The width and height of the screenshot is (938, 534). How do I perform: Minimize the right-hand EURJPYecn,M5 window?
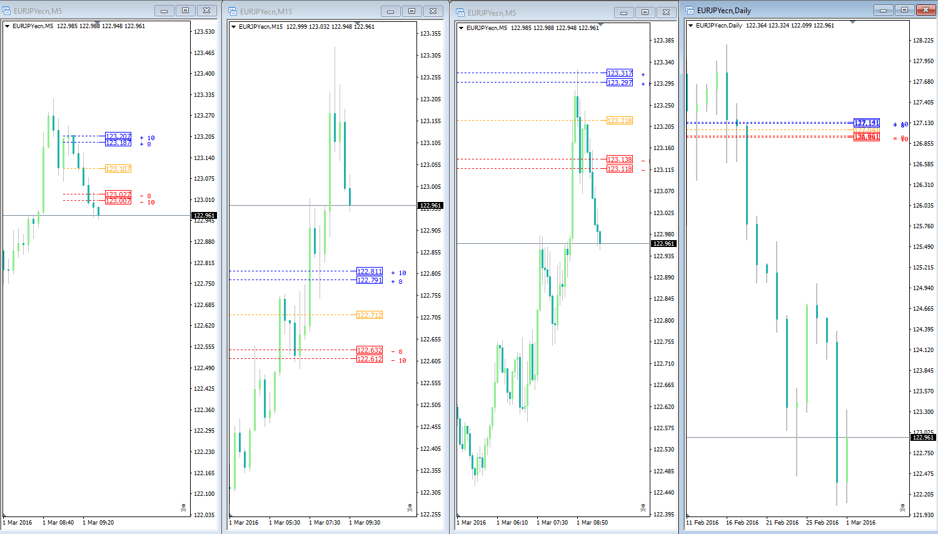point(623,13)
